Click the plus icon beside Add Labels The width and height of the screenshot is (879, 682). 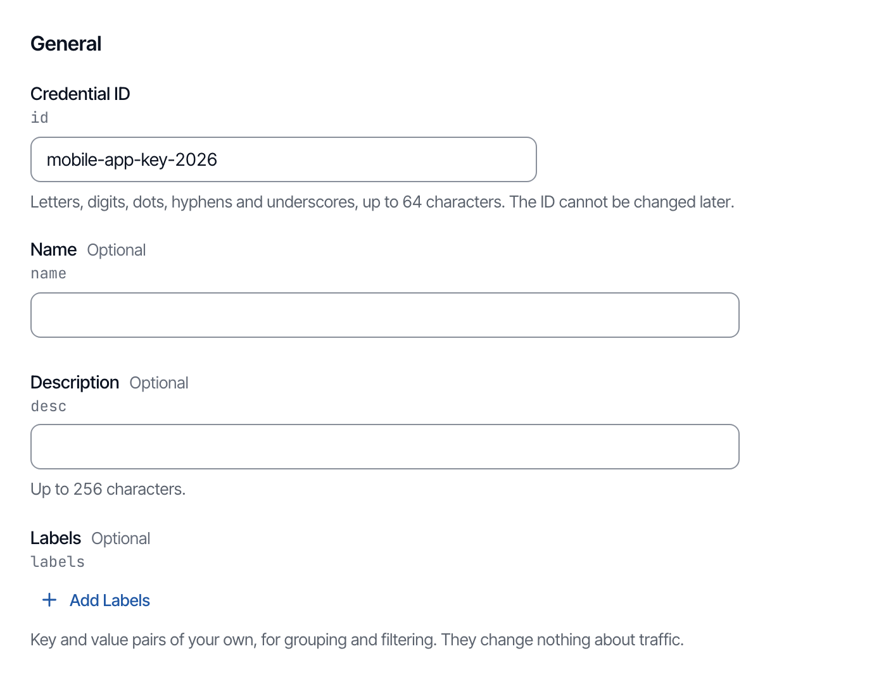49,600
